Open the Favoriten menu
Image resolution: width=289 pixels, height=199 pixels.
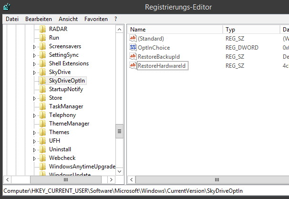point(96,19)
